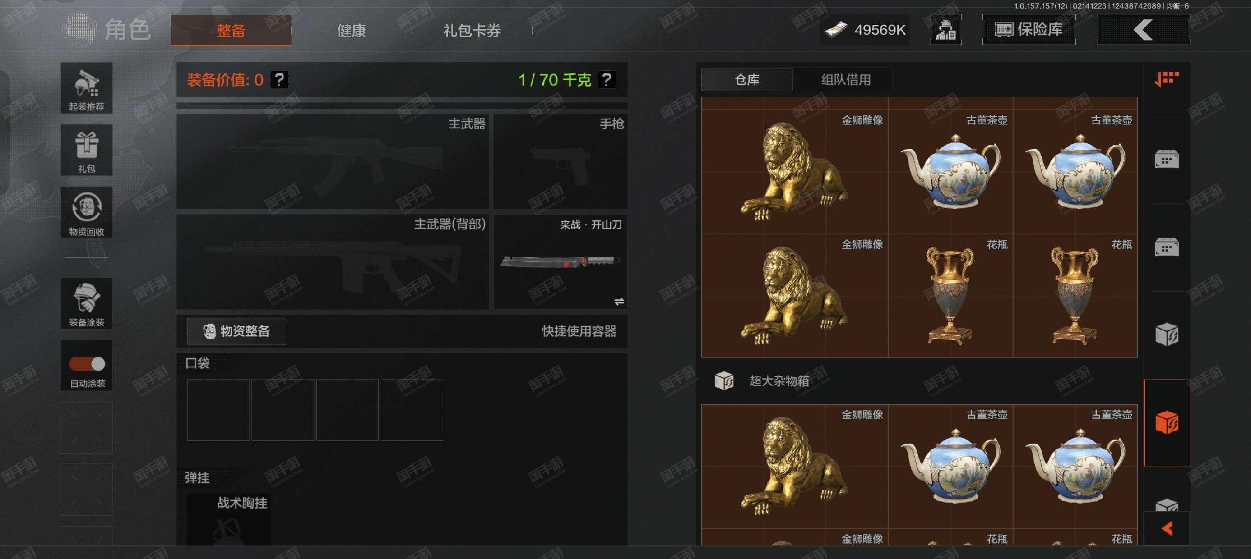Click the melee weapon swap arrows

click(619, 301)
